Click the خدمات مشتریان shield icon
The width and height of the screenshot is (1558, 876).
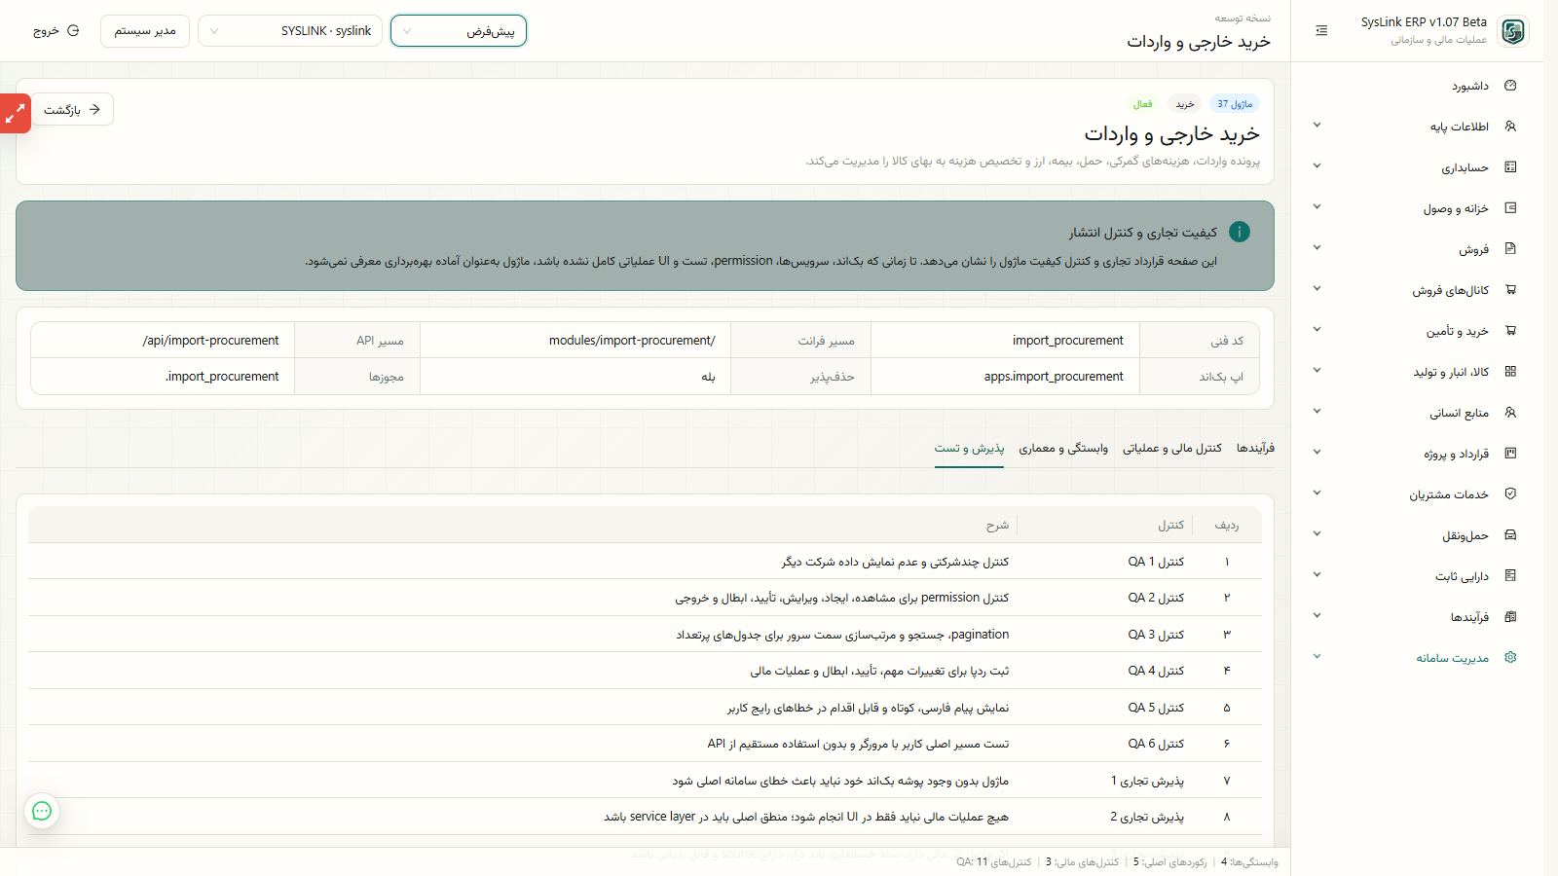(1510, 494)
